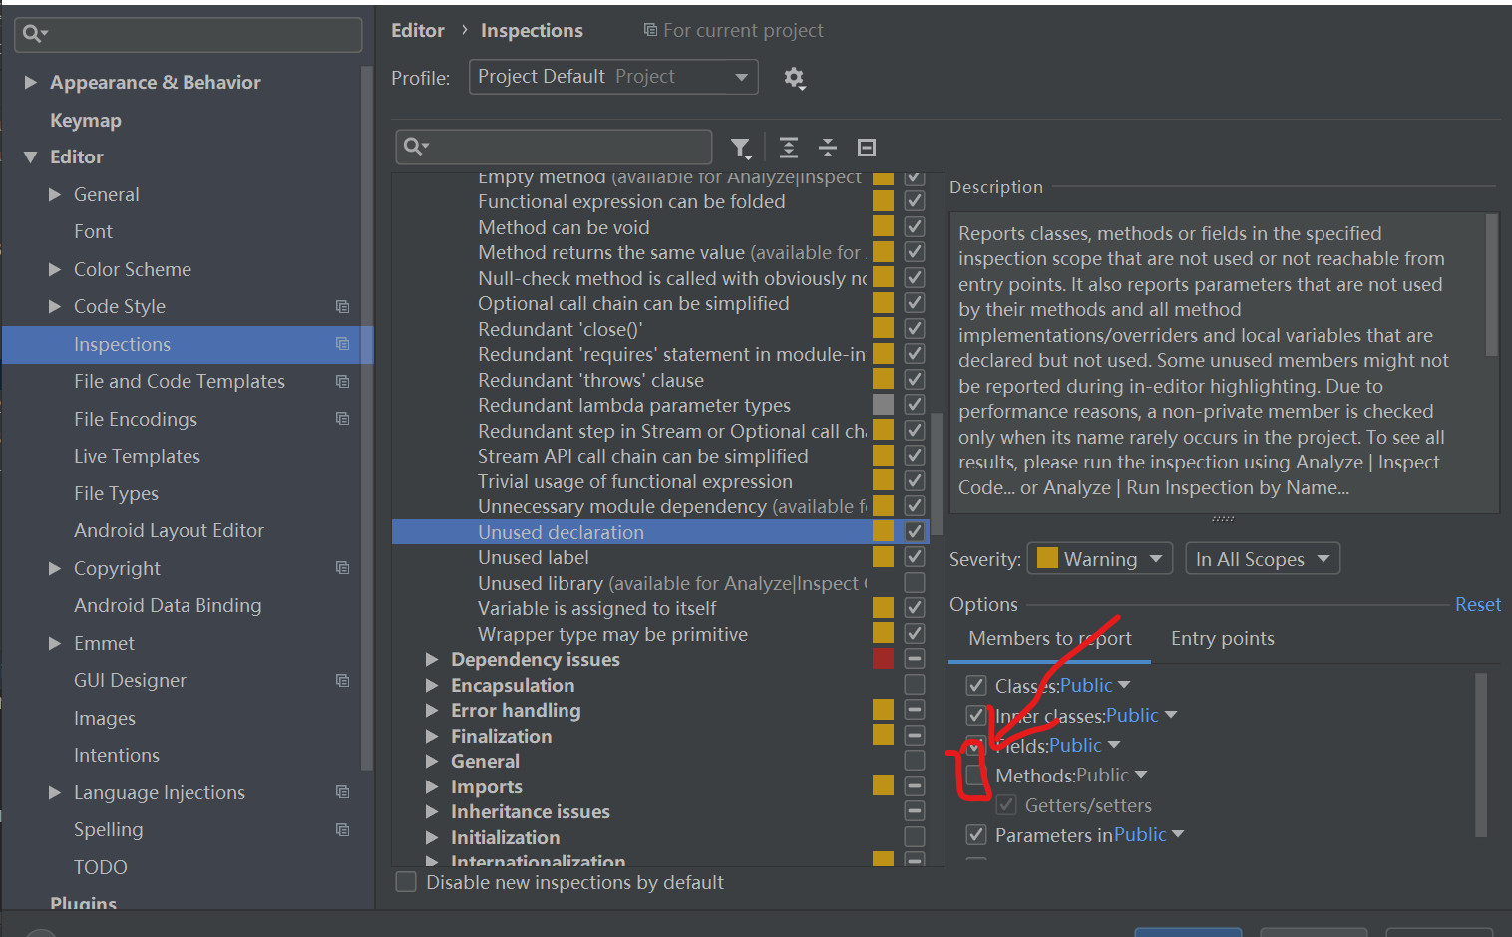
Task: Open the Severity Warning dropdown
Action: tap(1100, 559)
